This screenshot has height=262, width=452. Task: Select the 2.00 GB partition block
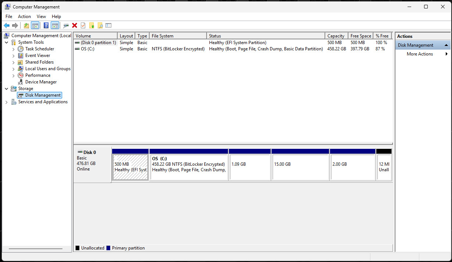353,165
